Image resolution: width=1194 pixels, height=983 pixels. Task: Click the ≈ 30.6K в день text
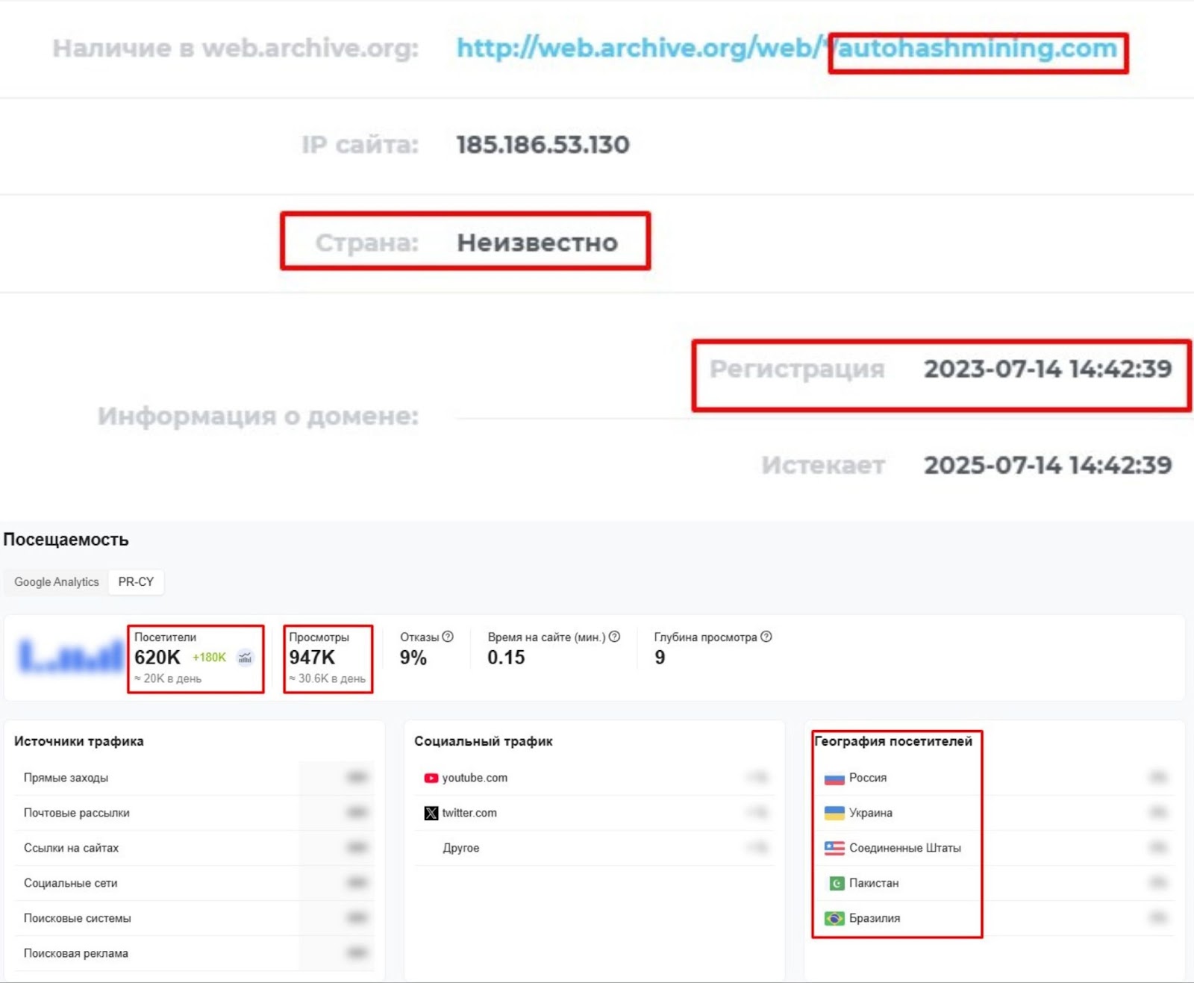pos(328,678)
